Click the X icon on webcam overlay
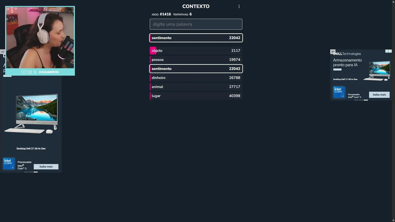 [x=35, y=72]
